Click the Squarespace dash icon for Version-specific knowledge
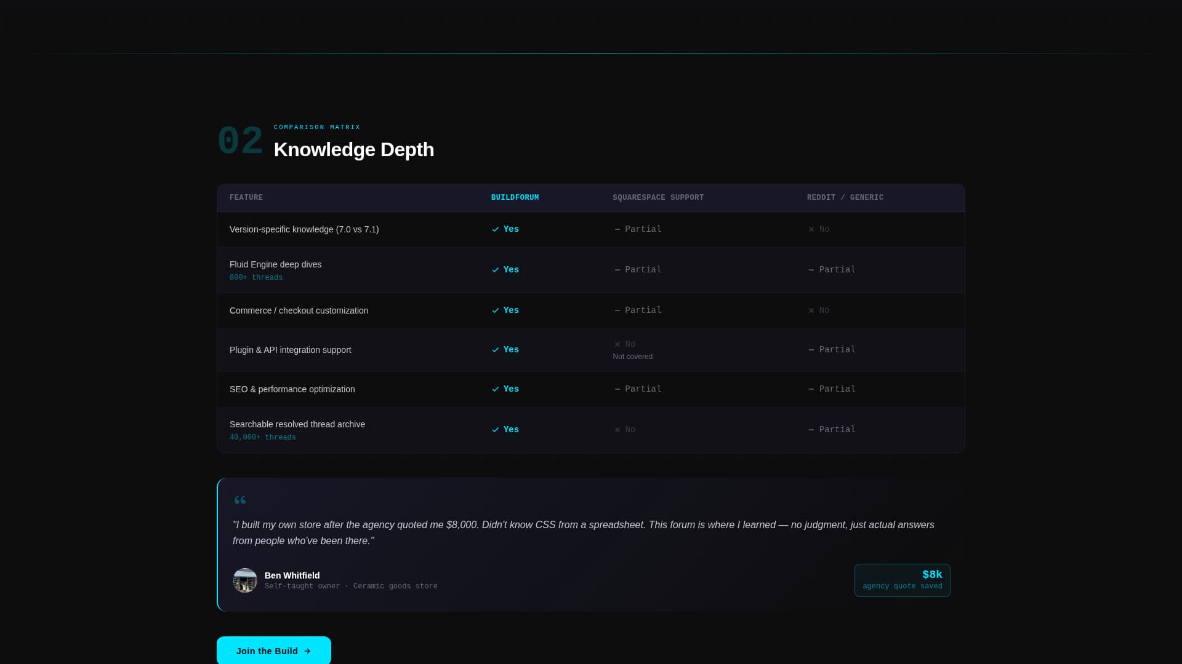This screenshot has width=1182, height=664. click(x=617, y=229)
